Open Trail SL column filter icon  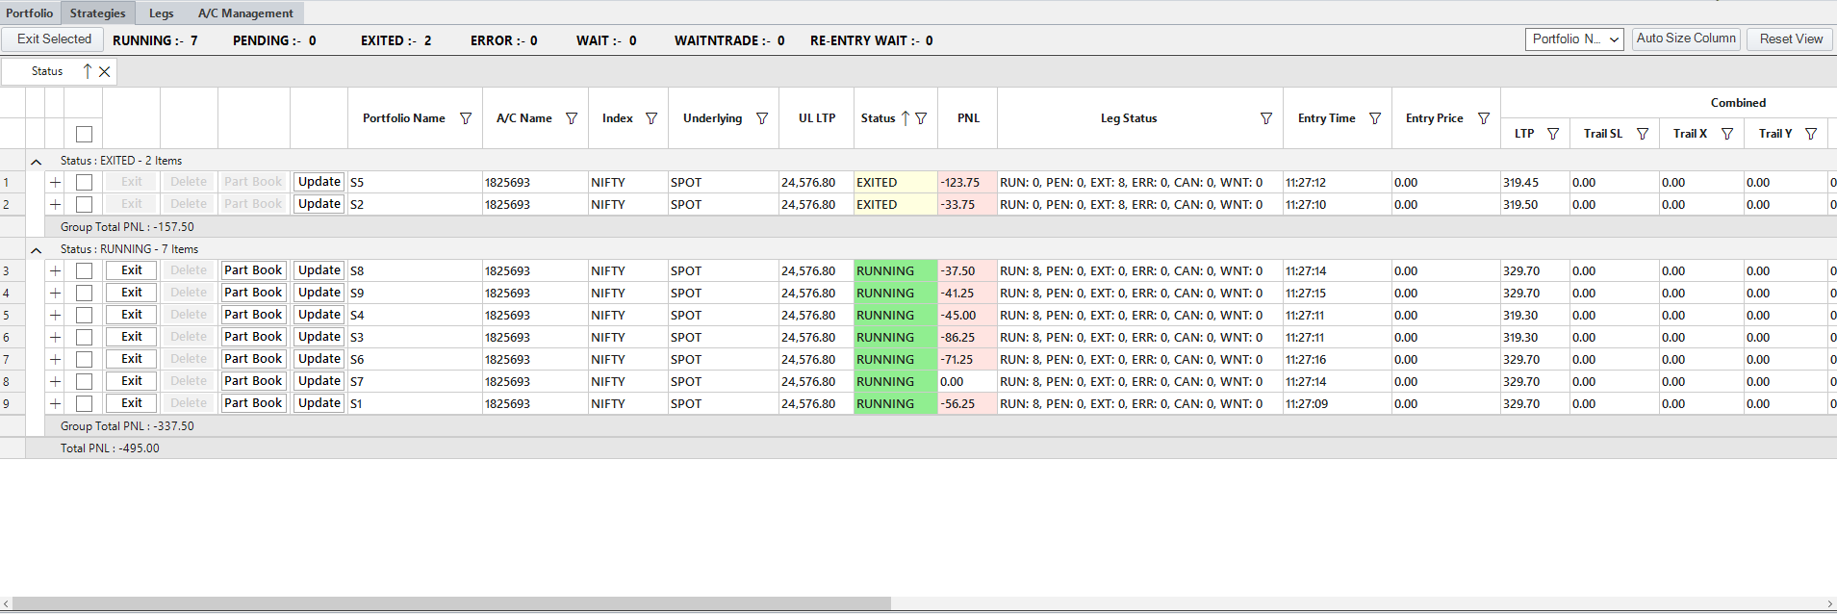1643,134
